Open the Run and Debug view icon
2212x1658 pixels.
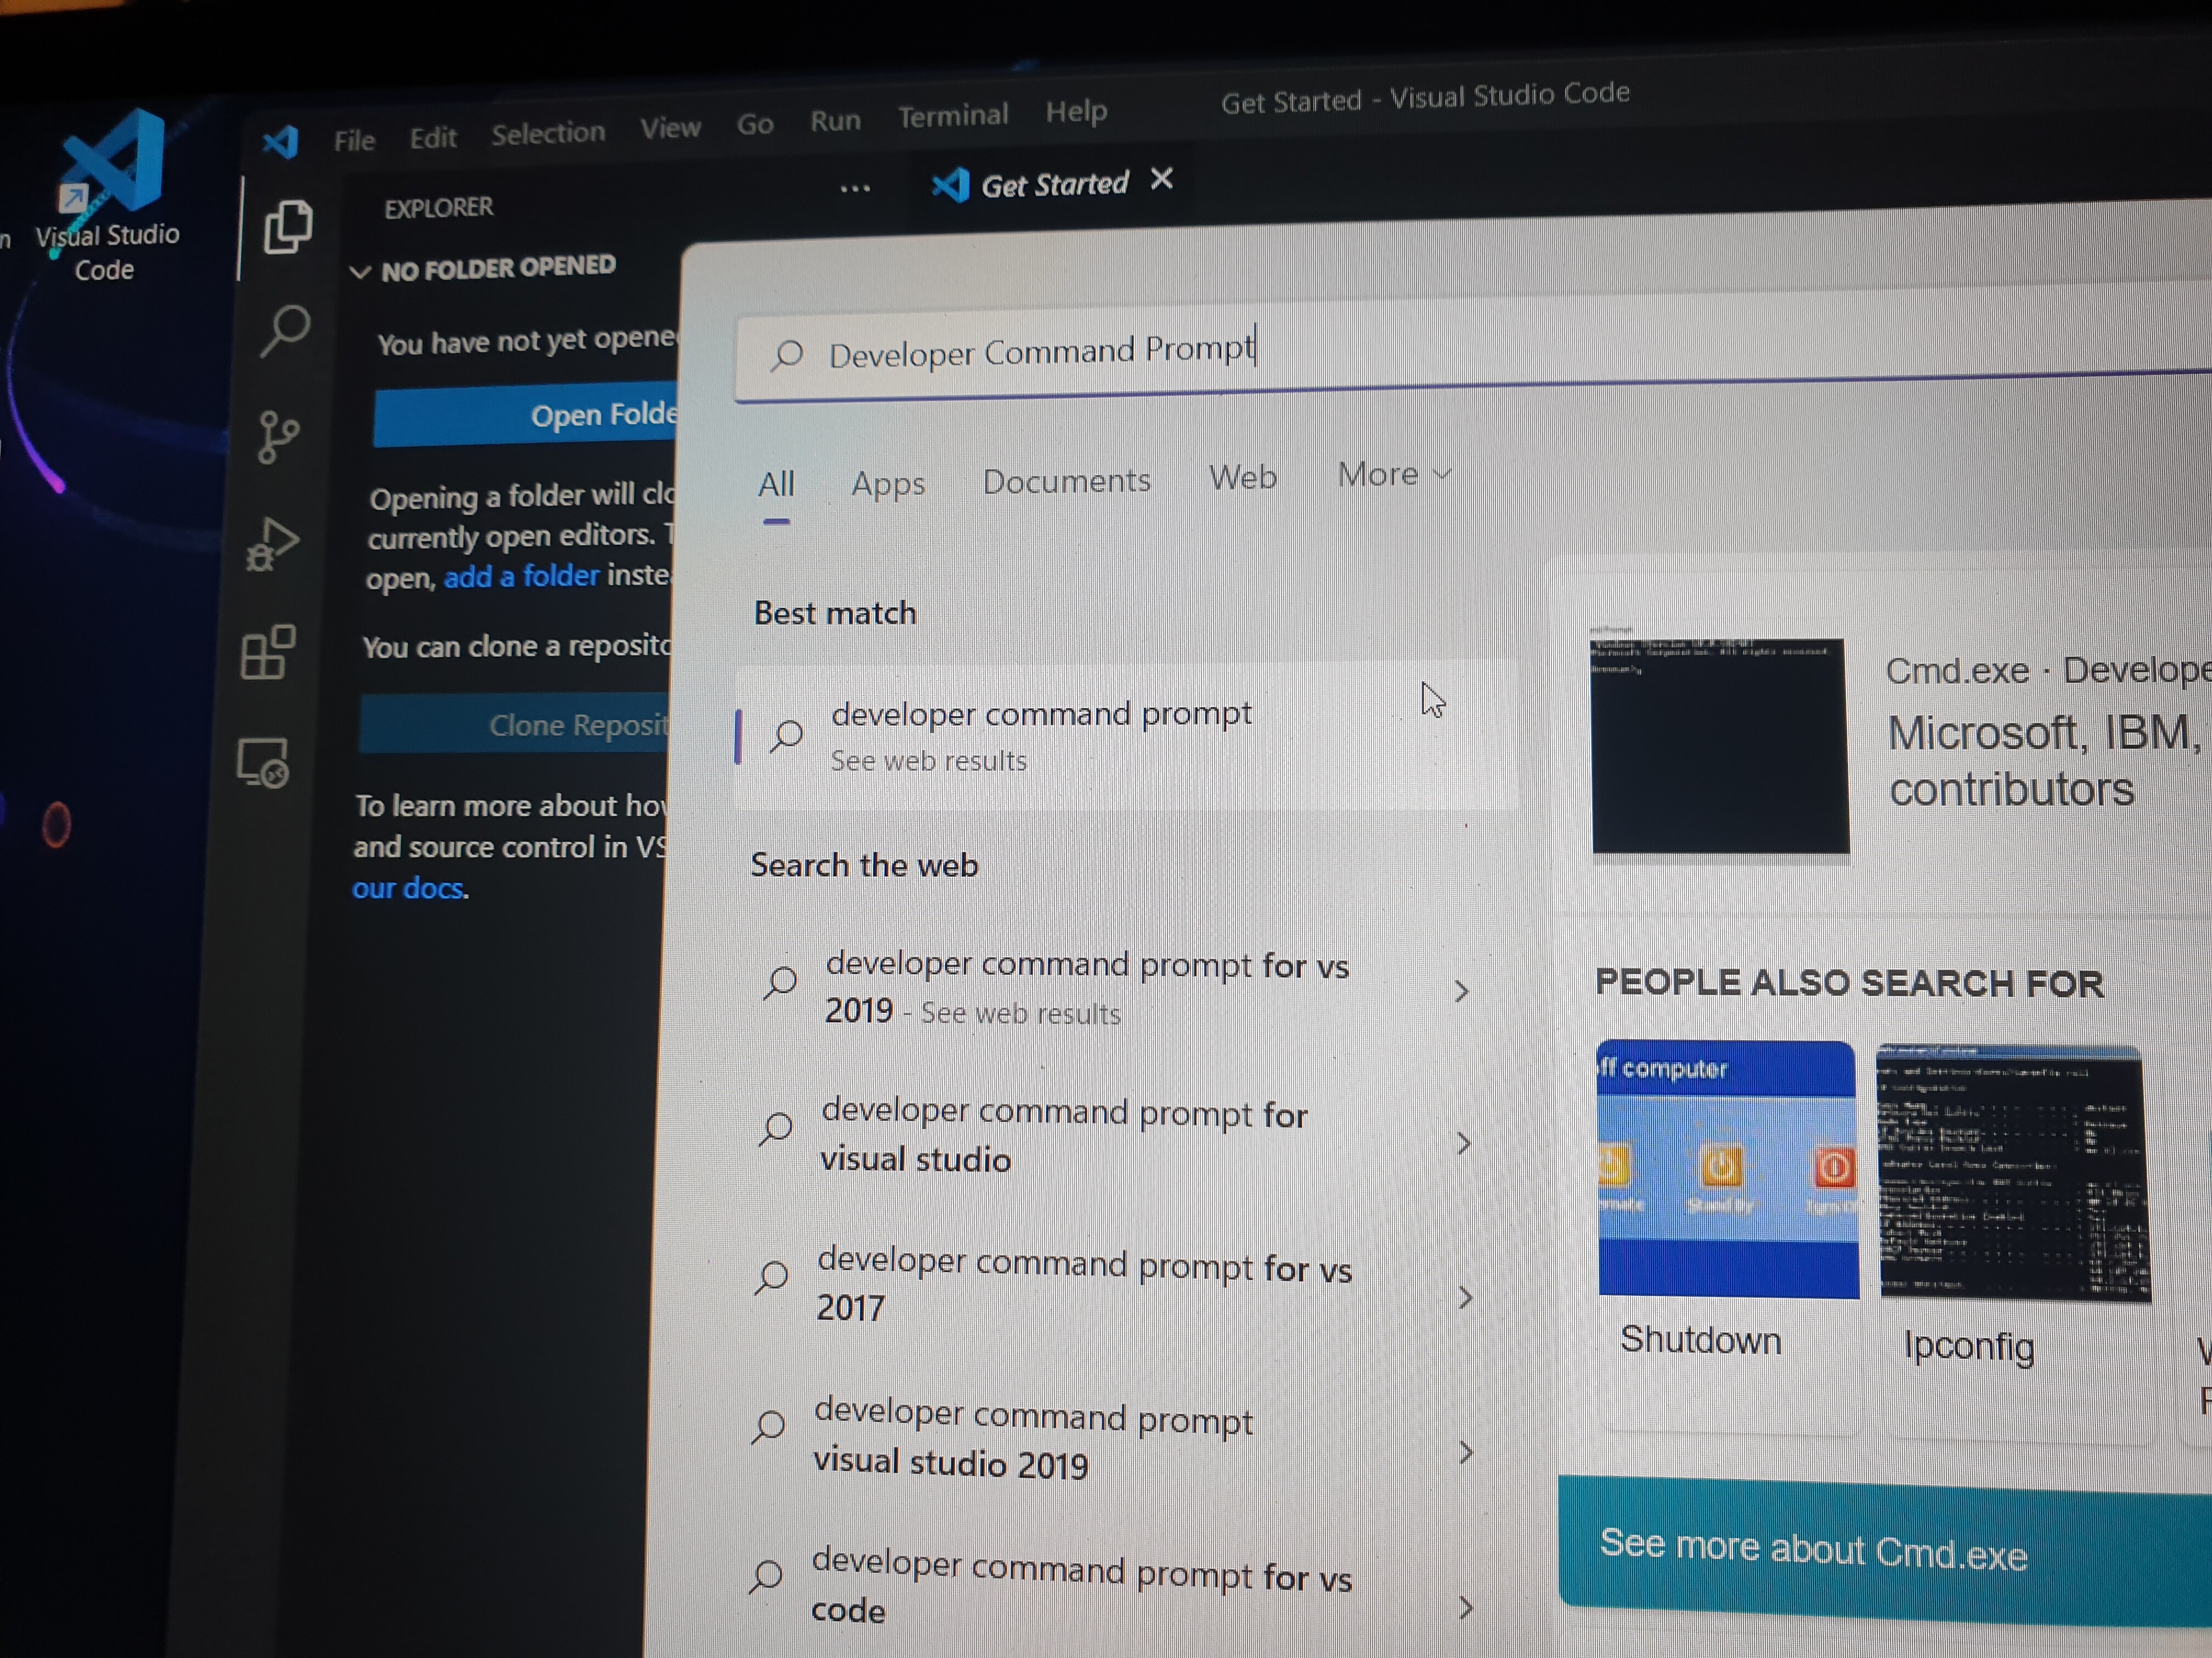272,544
